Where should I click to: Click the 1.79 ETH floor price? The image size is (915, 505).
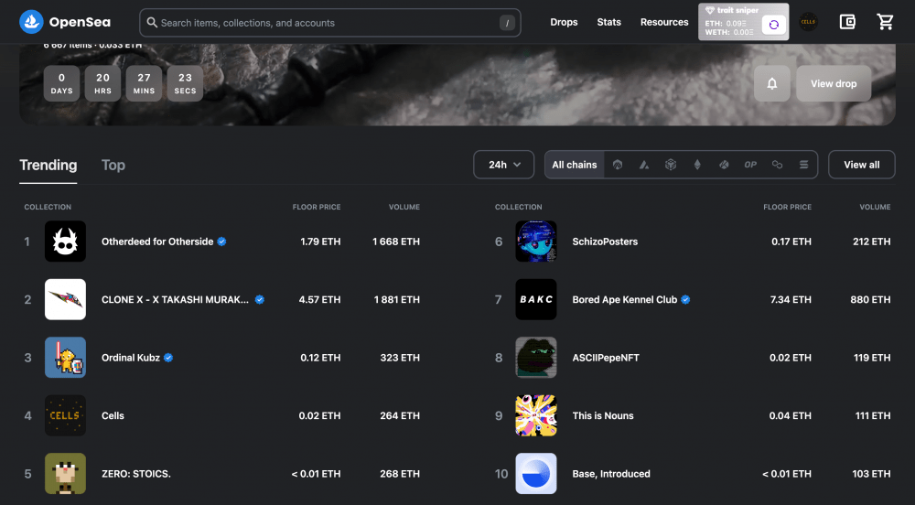320,242
